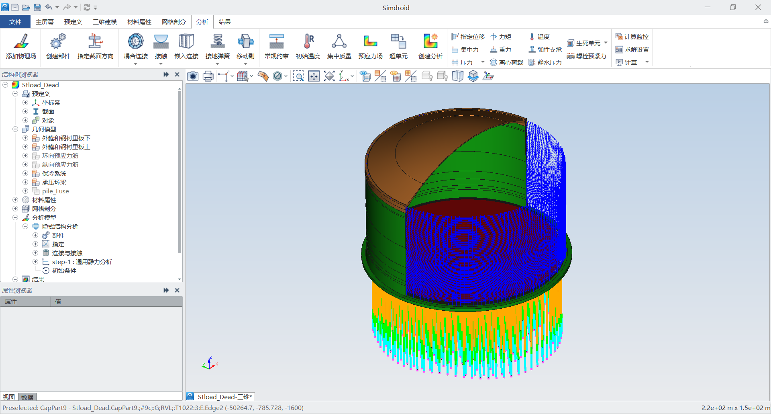
Task: Select the Stload_Dead-三维* document tab
Action: [x=220, y=397]
